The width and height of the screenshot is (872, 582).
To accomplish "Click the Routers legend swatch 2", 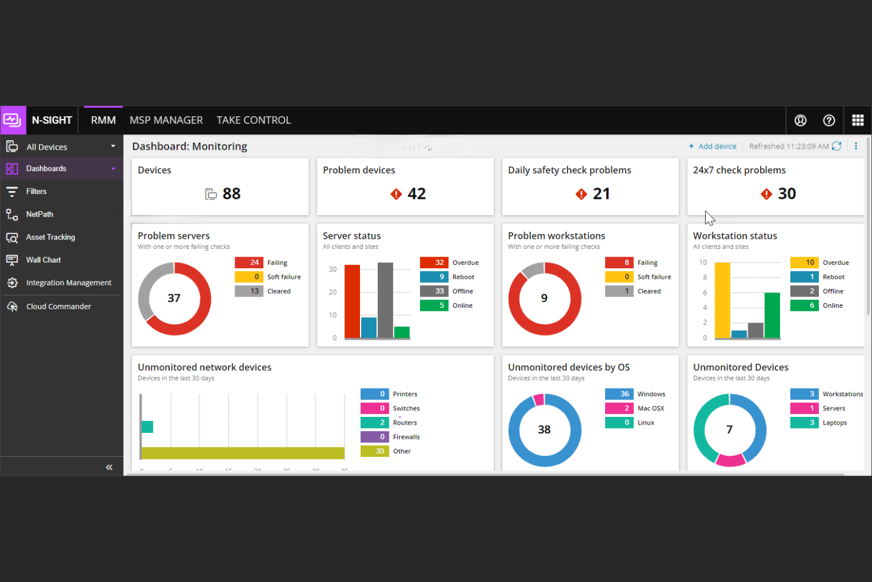I will click(375, 423).
